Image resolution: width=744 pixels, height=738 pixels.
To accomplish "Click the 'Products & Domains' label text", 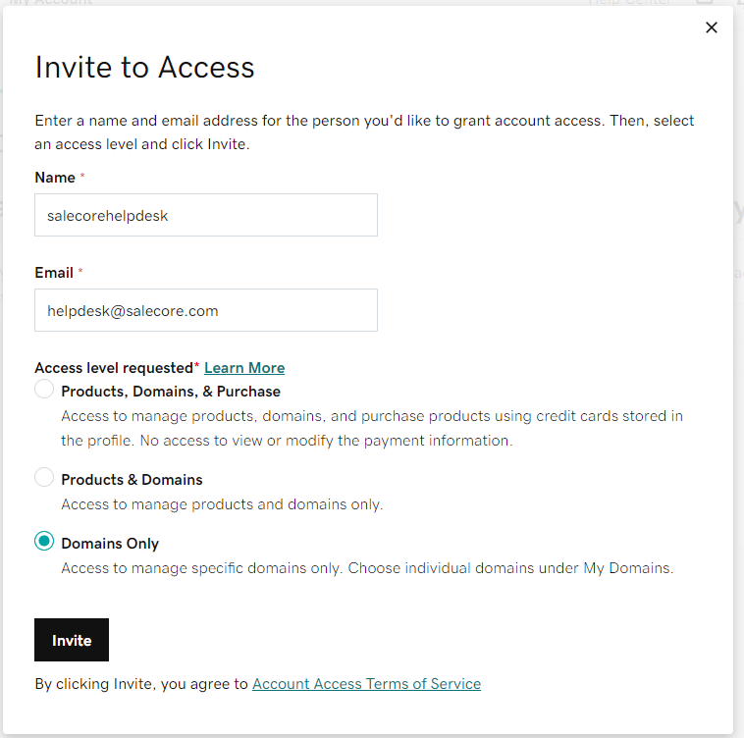I will (132, 480).
